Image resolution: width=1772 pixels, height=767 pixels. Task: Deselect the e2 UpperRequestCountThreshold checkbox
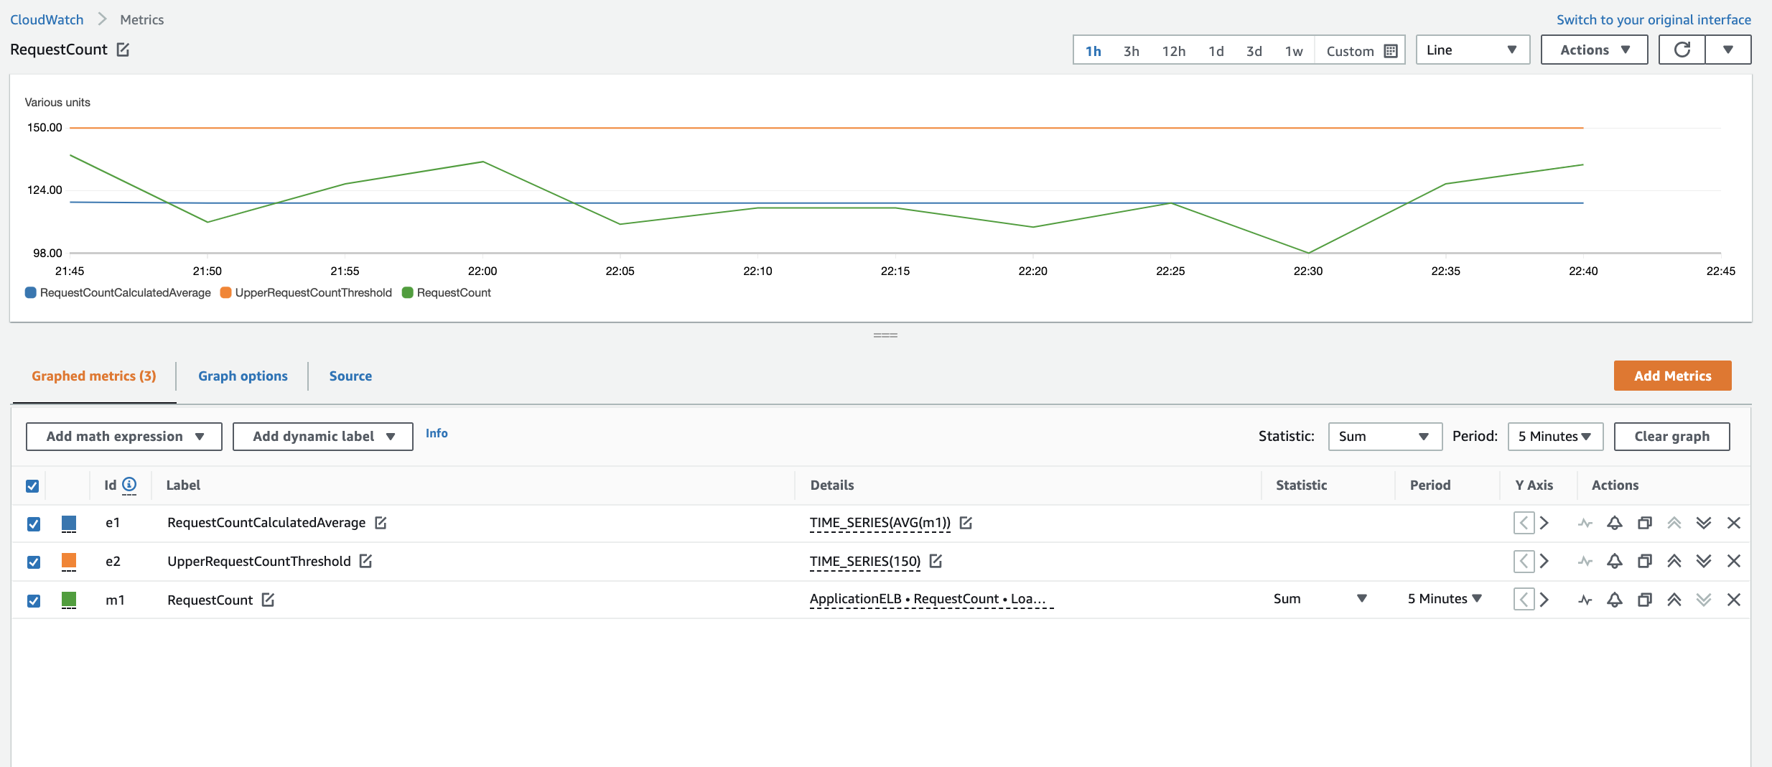point(33,561)
